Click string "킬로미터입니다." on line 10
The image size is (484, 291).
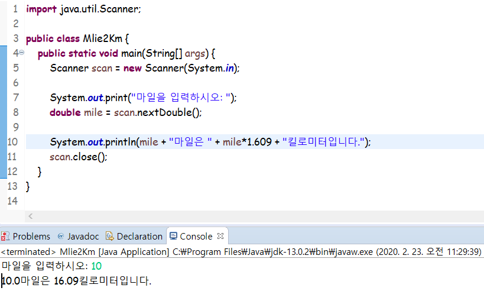pos(323,142)
